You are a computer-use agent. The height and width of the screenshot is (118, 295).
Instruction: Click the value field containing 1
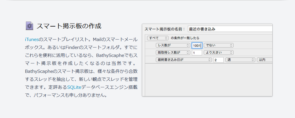pos(197,53)
